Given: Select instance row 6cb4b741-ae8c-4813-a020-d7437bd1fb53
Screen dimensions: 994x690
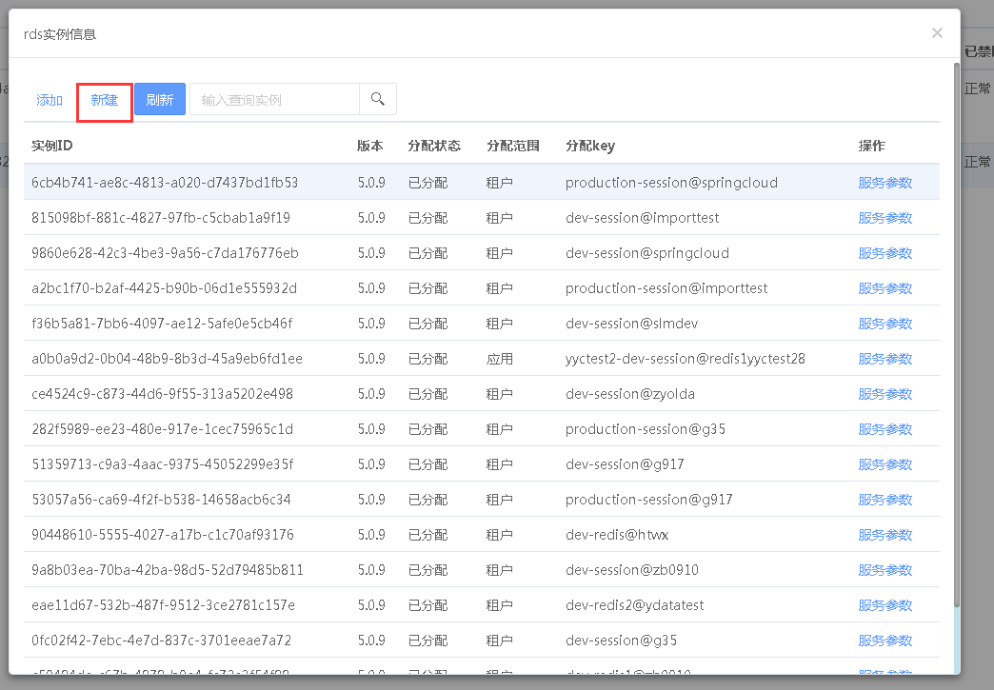Looking at the screenshot, I should click(165, 183).
